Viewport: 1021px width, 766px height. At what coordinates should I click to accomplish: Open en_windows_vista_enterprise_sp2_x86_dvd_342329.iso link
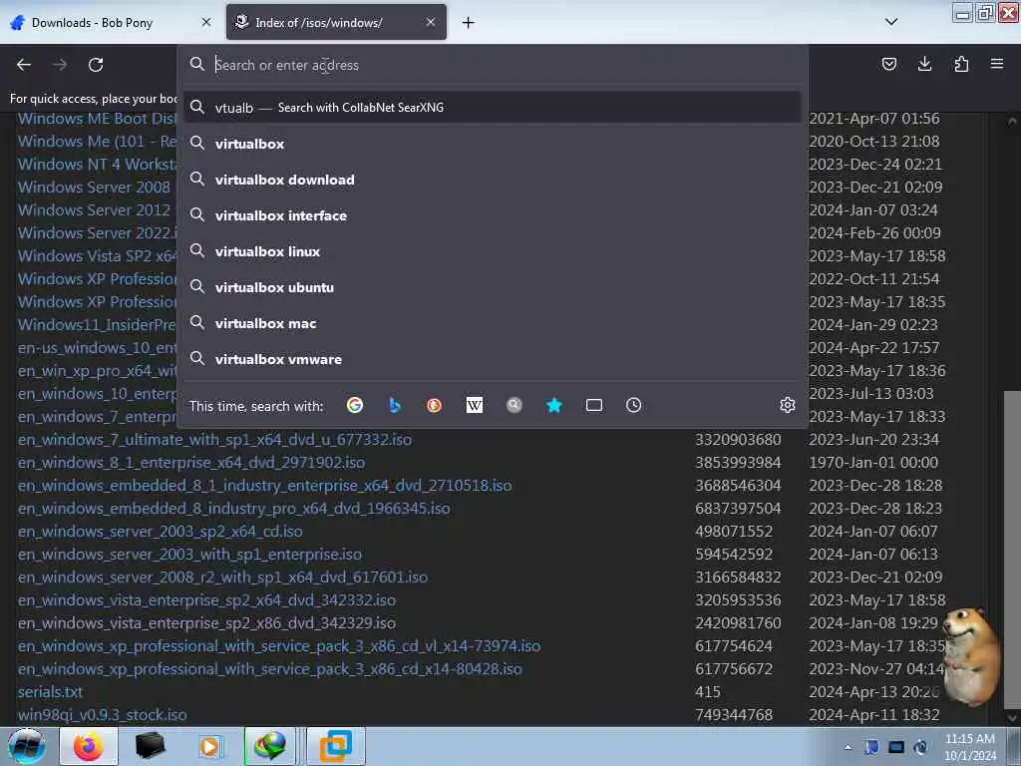tap(206, 622)
